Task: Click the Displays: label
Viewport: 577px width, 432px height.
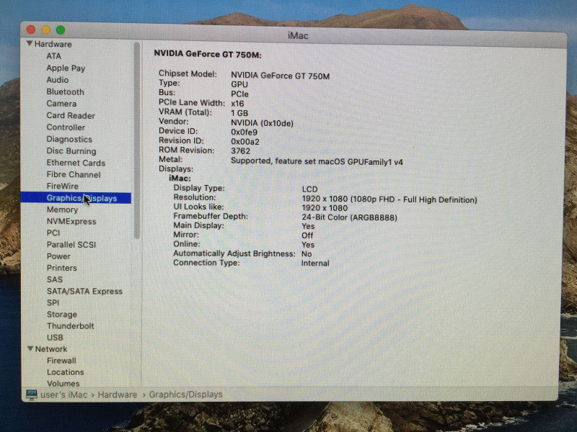Action: pos(176,169)
